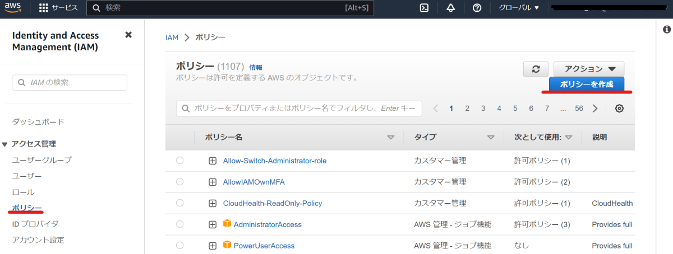Open the CloudShell terminal icon

425,8
